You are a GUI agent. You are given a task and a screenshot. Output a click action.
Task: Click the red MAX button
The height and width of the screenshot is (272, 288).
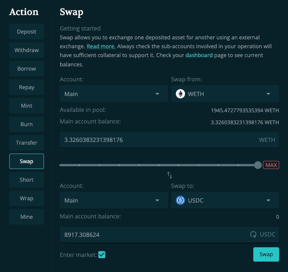point(271,165)
